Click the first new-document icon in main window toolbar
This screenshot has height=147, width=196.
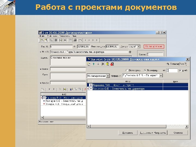(42, 40)
